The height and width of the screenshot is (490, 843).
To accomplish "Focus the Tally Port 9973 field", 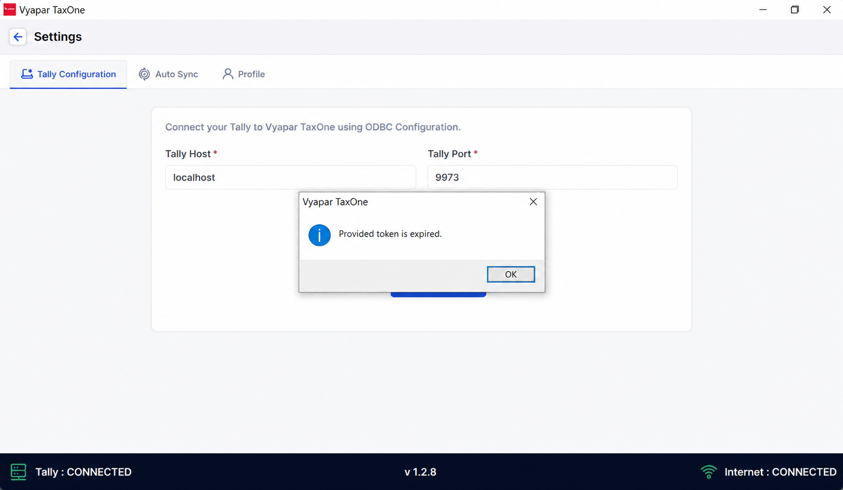I will tap(553, 177).
